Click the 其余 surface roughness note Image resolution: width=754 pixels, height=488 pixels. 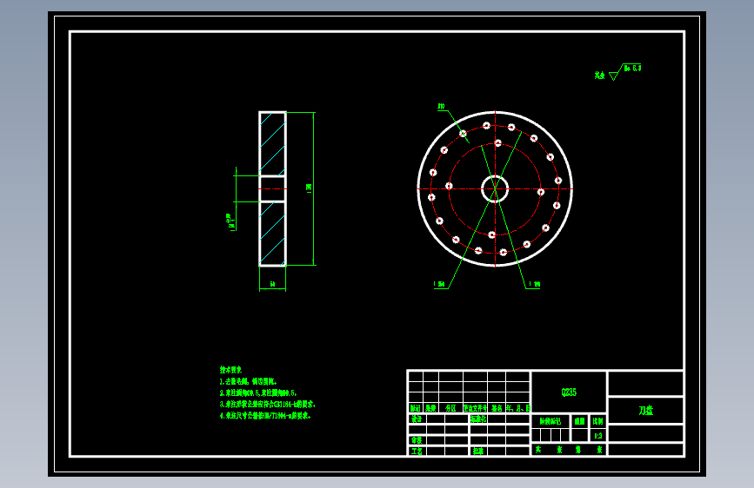pos(599,76)
